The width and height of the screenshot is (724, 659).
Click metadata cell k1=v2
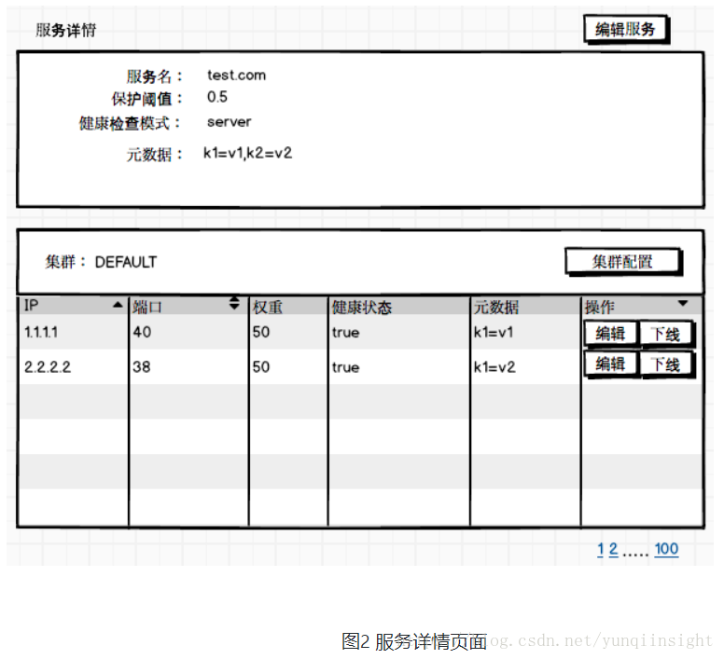click(x=494, y=367)
